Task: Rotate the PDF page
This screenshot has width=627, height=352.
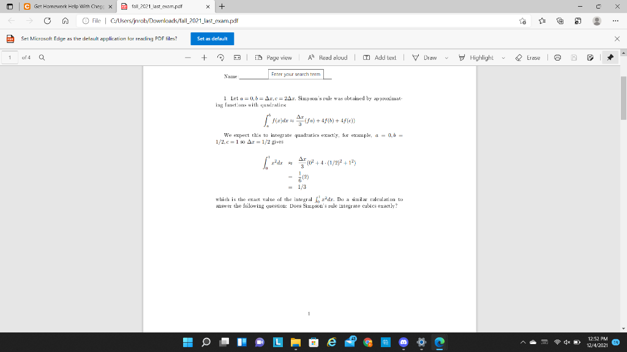Action: (220, 57)
